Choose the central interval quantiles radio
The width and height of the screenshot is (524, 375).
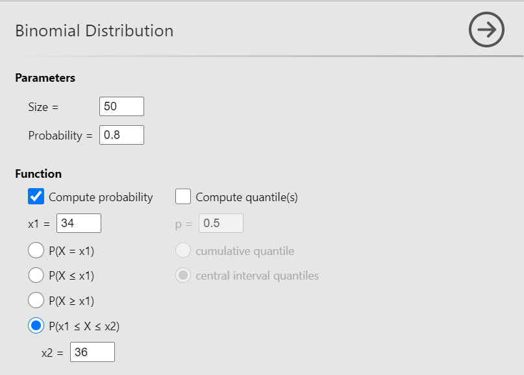[x=183, y=276]
